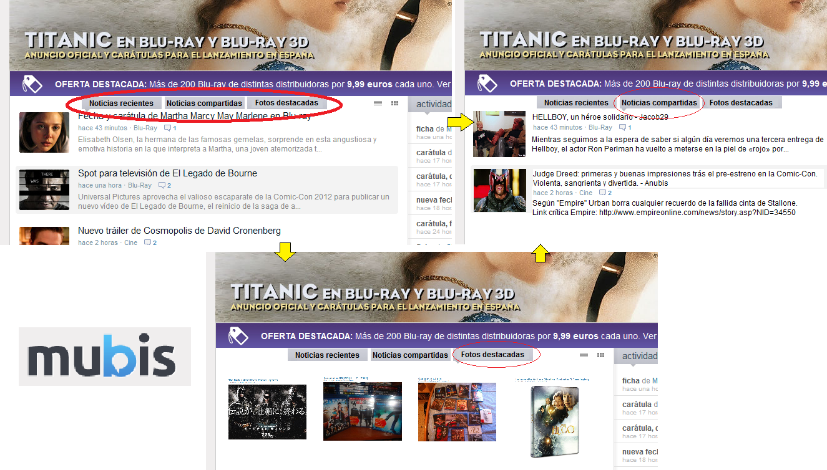Open OFERTA DESTACADA offer in top-right screenshot

coord(646,84)
